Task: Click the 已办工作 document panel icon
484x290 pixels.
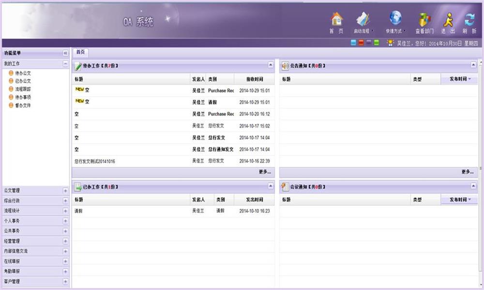Action: click(78, 187)
